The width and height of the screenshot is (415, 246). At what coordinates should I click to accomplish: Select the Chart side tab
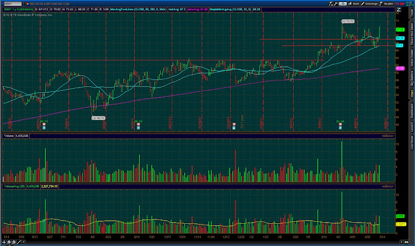coord(412,93)
